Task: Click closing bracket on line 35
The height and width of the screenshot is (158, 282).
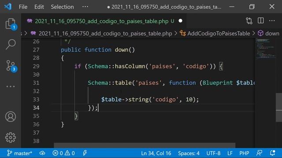Action: tap(76, 116)
